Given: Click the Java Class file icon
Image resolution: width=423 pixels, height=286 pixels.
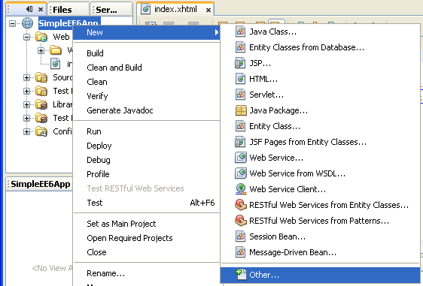Looking at the screenshot, I should [240, 32].
